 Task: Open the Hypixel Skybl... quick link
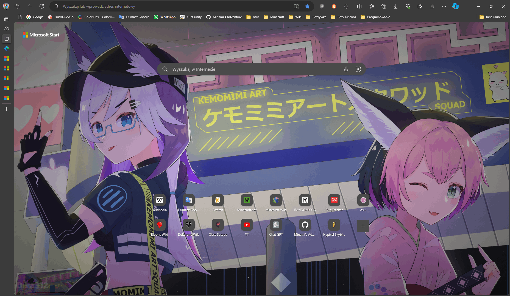(x=334, y=228)
